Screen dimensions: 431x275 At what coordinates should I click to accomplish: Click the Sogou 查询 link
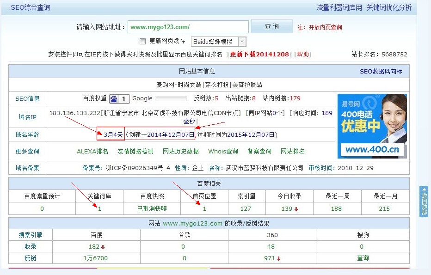(x=363, y=258)
